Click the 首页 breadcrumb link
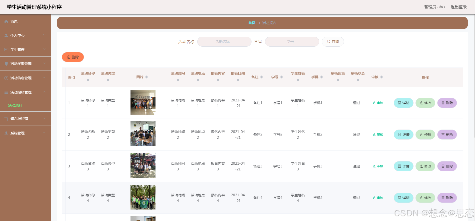The height and width of the screenshot is (221, 475). click(252, 23)
